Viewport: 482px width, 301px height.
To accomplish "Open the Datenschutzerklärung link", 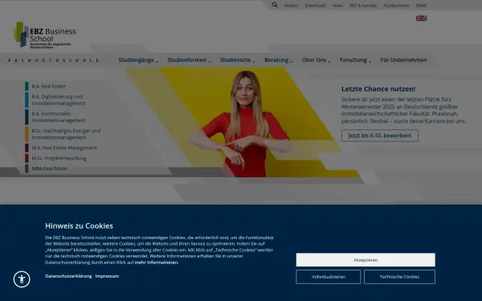I will click(68, 276).
